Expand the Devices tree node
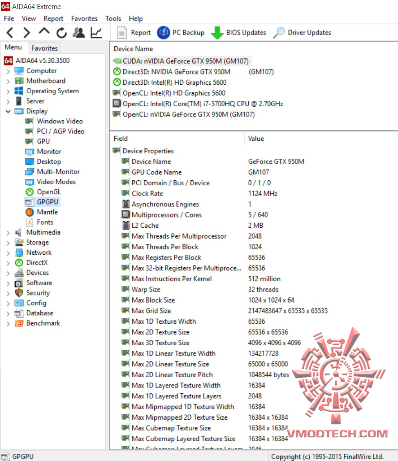The width and height of the screenshot is (398, 461). tap(8, 273)
